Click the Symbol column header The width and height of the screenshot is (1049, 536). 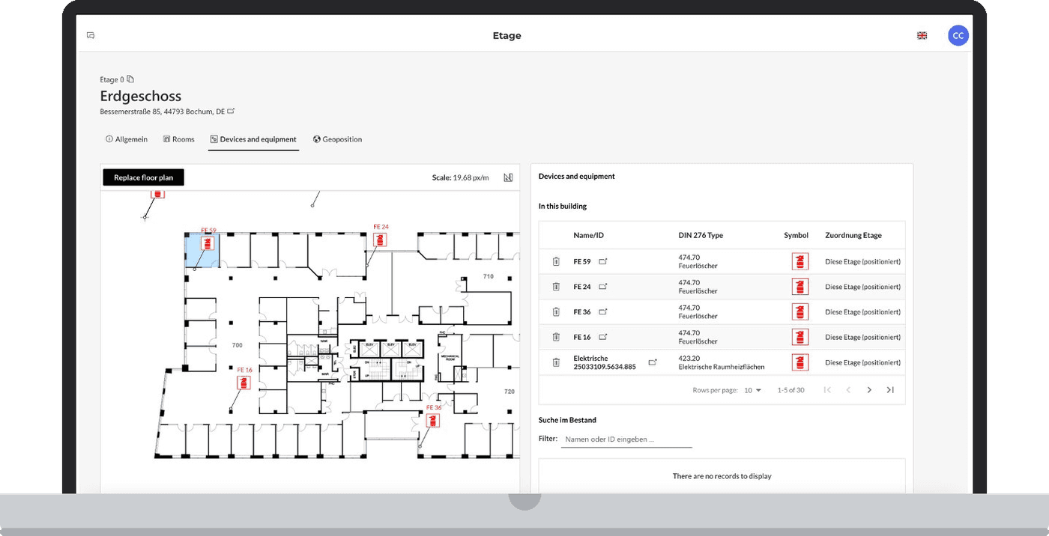point(796,235)
